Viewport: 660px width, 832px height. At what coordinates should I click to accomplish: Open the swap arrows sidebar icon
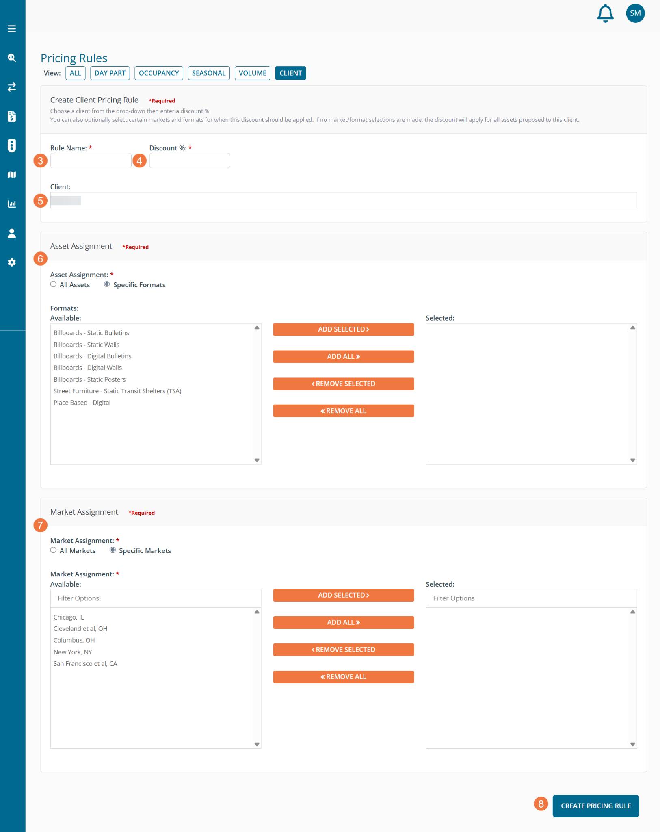12,87
